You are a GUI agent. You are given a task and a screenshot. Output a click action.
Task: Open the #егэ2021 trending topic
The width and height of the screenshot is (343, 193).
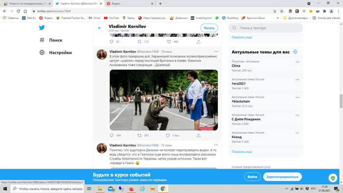point(265,83)
